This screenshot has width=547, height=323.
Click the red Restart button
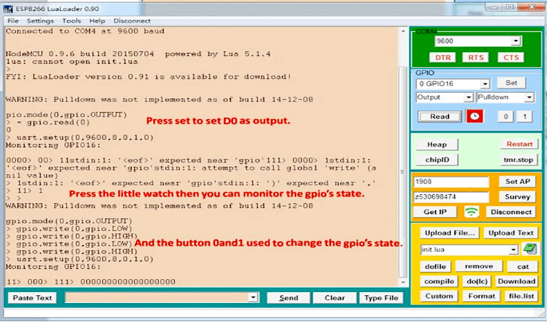[519, 144]
